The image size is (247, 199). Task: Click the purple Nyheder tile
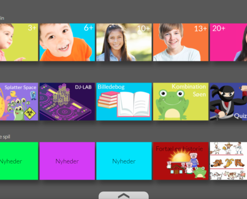[67, 161]
